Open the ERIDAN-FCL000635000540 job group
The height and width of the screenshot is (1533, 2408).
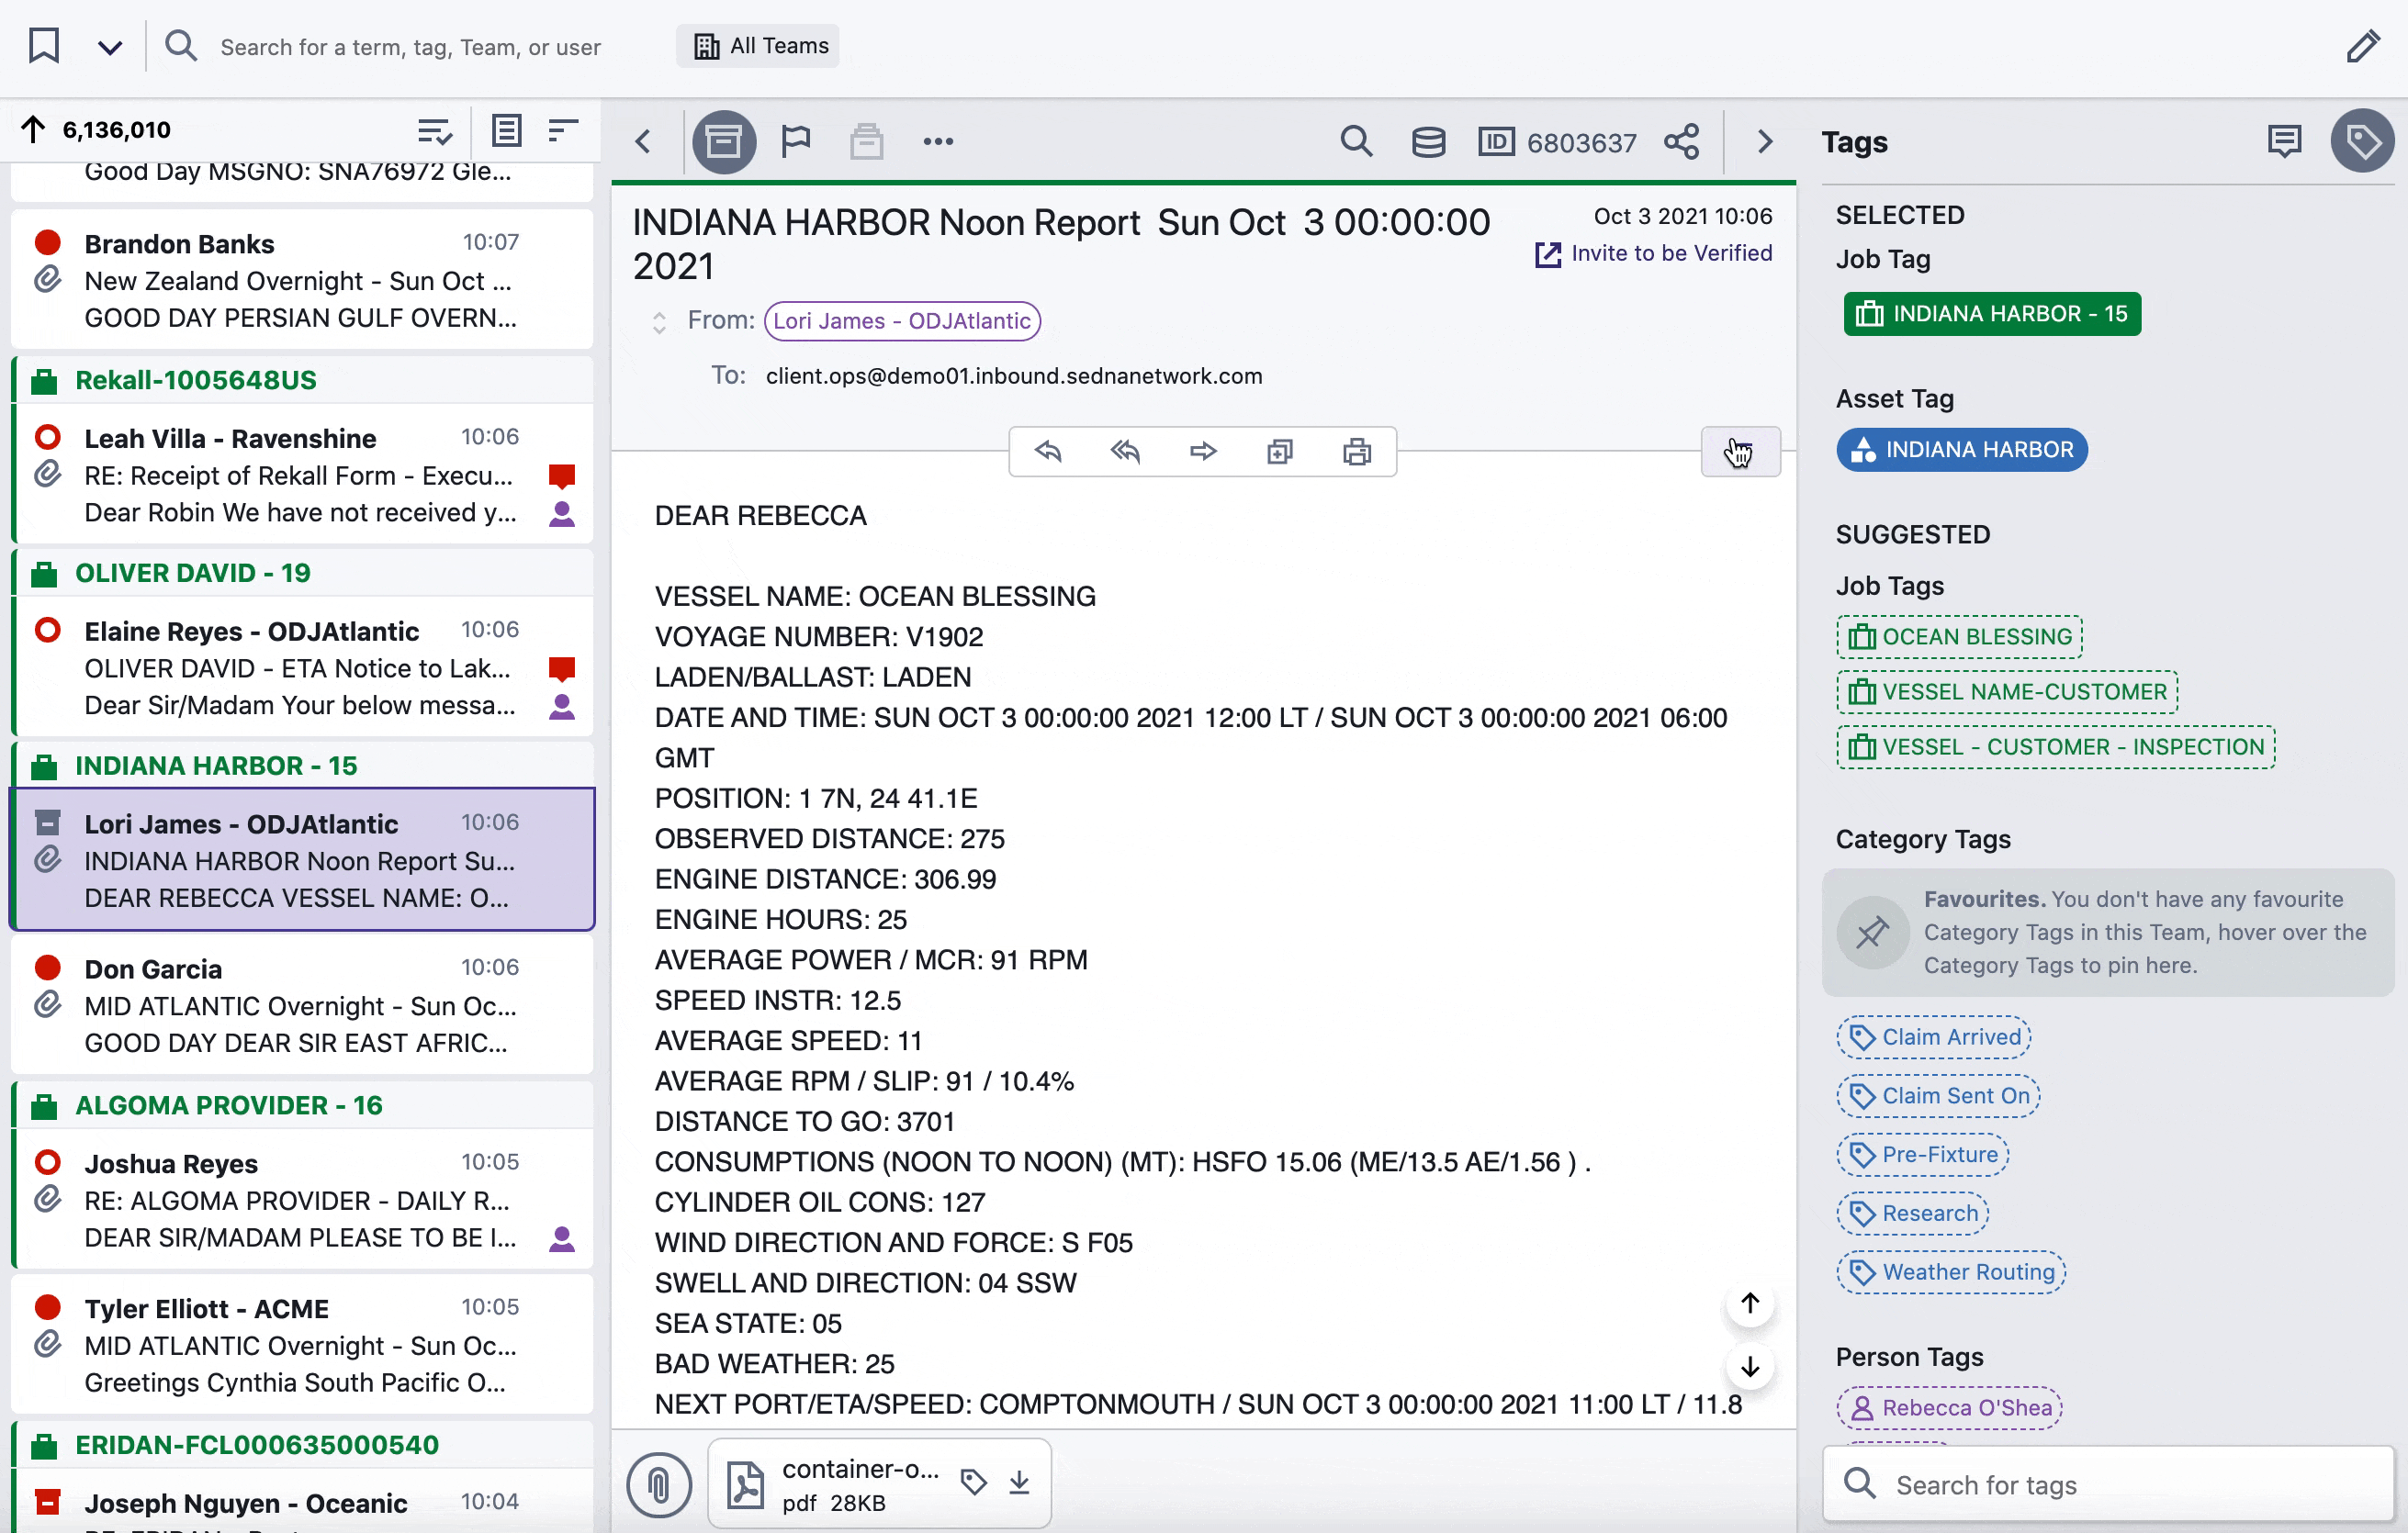pyautogui.click(x=302, y=1446)
